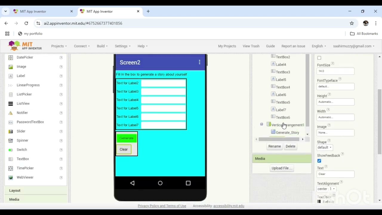The width and height of the screenshot is (382, 215).
Task: Click the Delete component button
Action: coord(290,146)
